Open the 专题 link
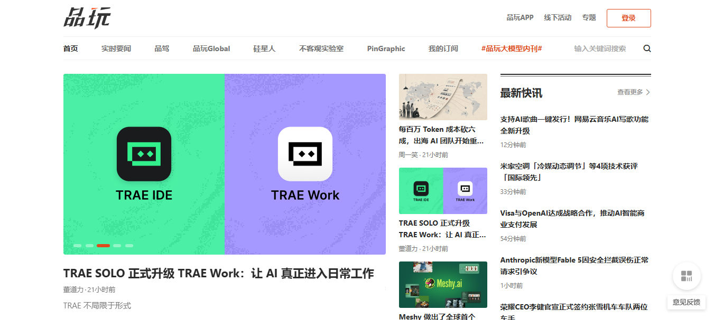Viewport: 714px width, 320px height. (589, 17)
